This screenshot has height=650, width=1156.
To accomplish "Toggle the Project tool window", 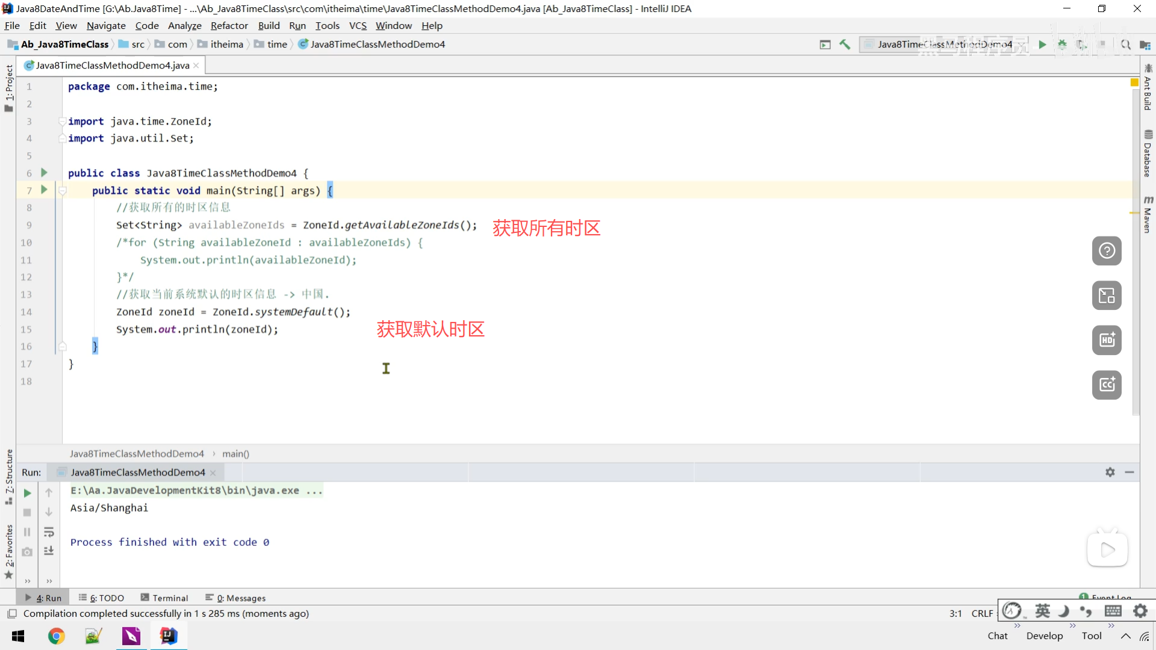I will [8, 87].
